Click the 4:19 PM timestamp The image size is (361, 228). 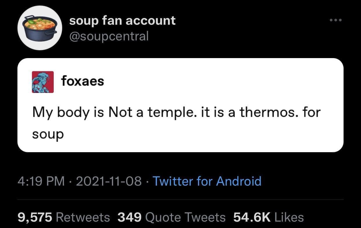click(41, 181)
